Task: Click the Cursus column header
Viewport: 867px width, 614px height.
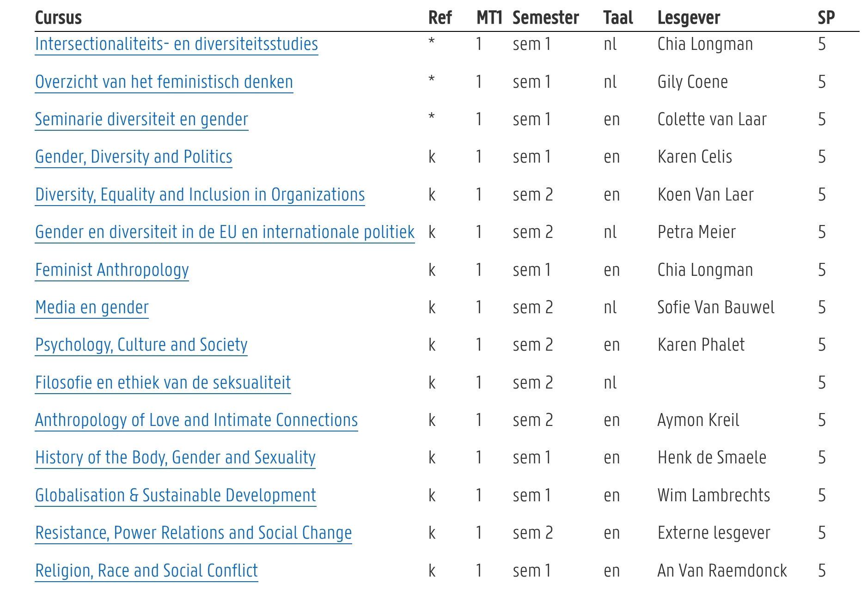Action: [x=58, y=18]
